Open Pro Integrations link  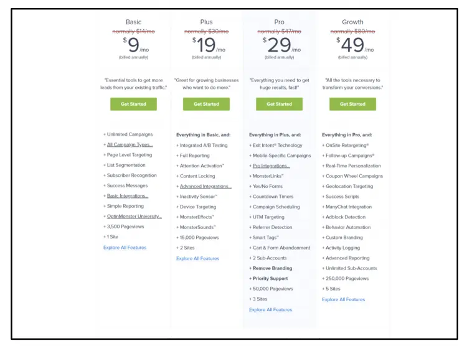(x=271, y=166)
